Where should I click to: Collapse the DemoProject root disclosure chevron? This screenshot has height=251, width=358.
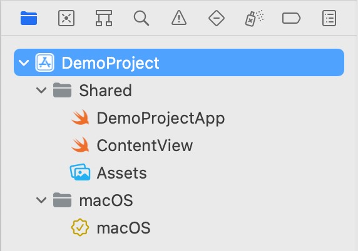(x=24, y=62)
